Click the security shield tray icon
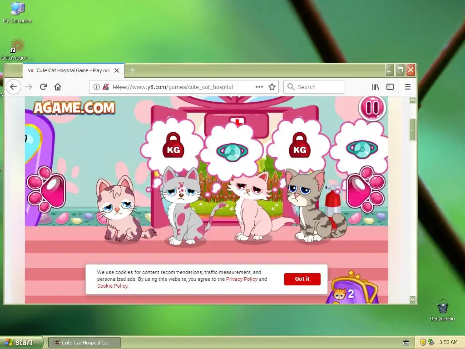The image size is (465, 349). click(423, 343)
